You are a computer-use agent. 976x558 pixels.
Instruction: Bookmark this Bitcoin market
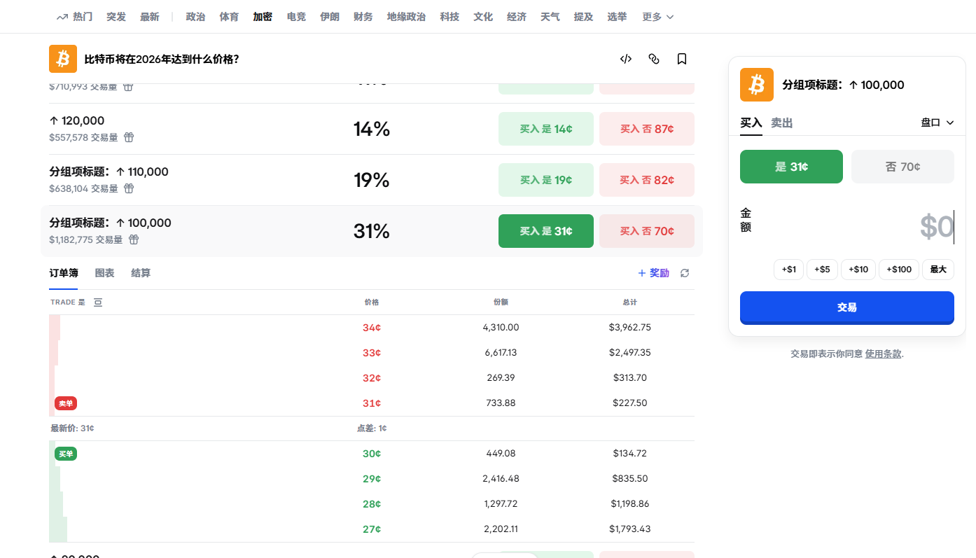point(682,59)
